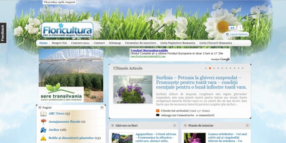
Task: Select the third slider pagination dot
Action: tap(214, 68)
